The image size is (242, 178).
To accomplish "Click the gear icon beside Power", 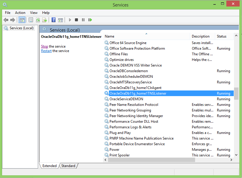I will point(106,149).
